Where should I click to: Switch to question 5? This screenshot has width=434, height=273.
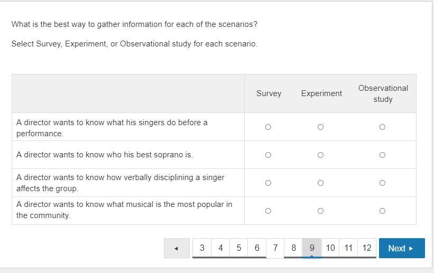click(x=238, y=248)
